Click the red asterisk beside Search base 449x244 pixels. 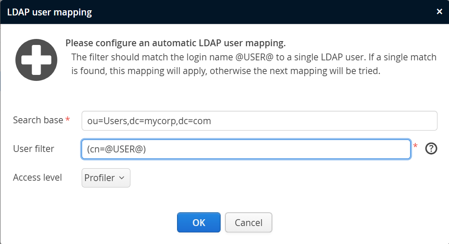[68, 120]
